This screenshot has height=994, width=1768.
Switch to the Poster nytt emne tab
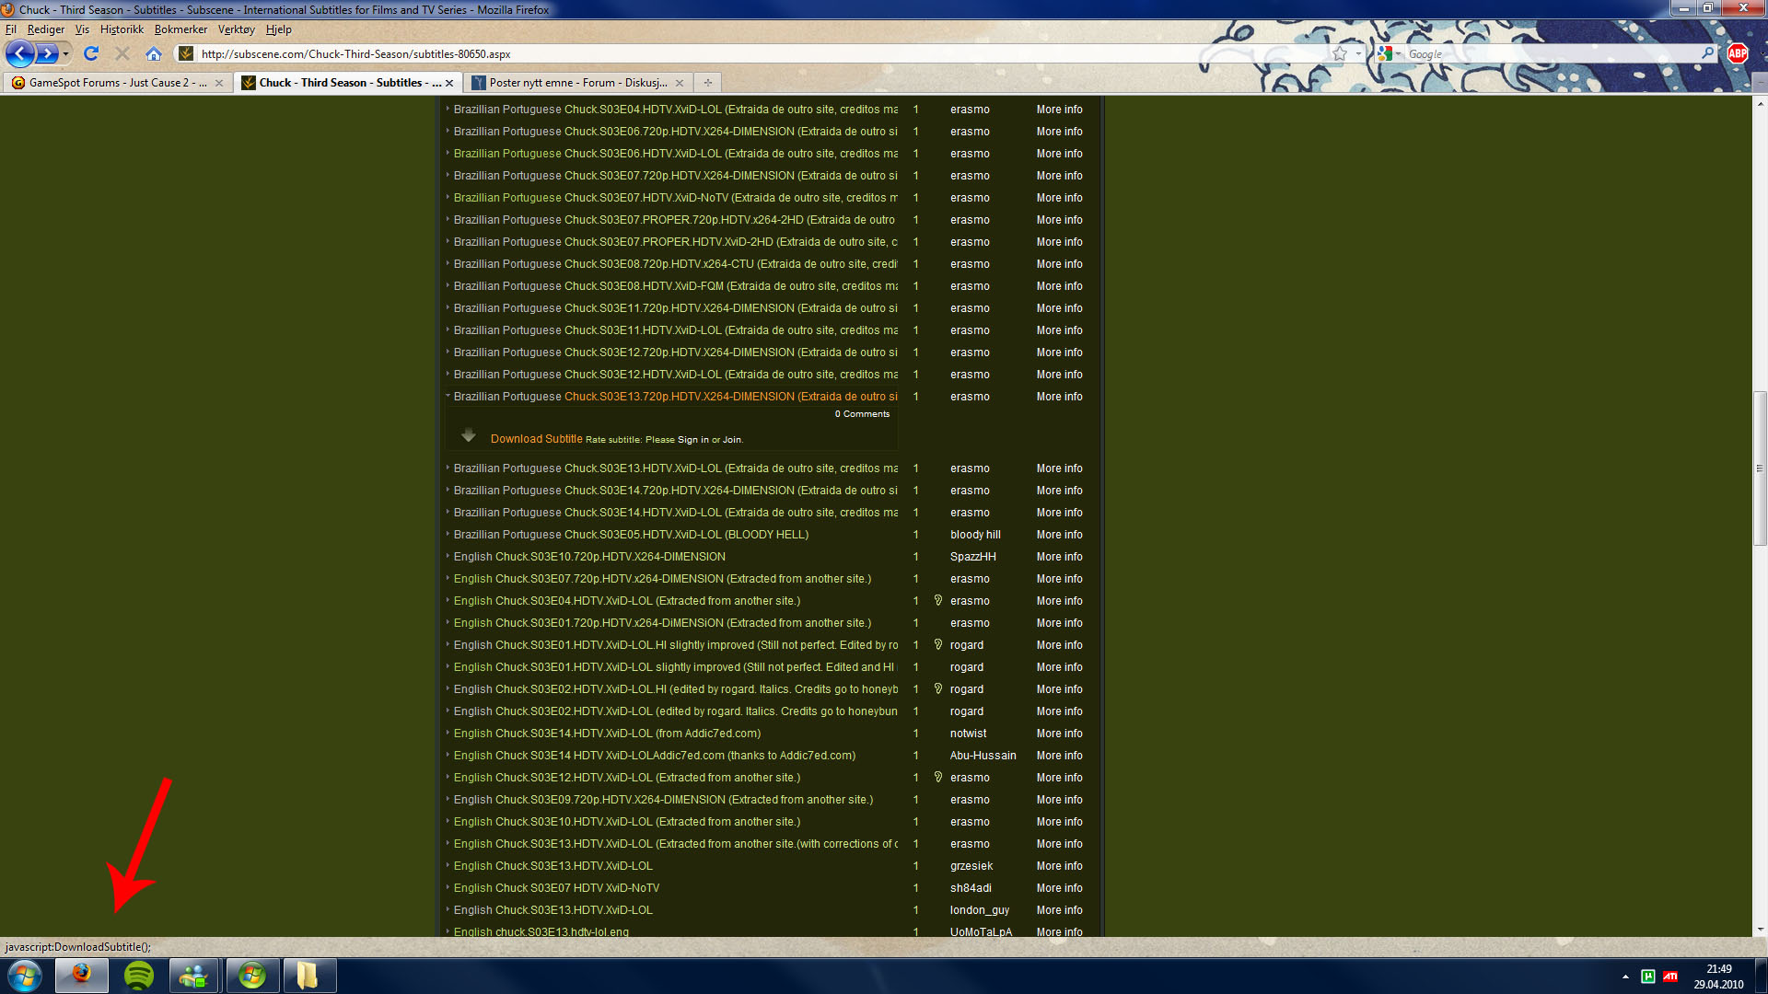578,83
